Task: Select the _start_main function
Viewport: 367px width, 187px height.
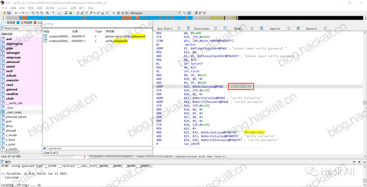Action: point(21,112)
